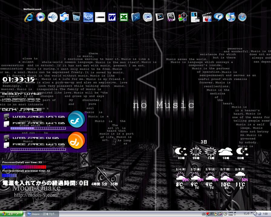Click the round tray icon beside the clock
This screenshot has width=271, height=217.
(x=260, y=214)
